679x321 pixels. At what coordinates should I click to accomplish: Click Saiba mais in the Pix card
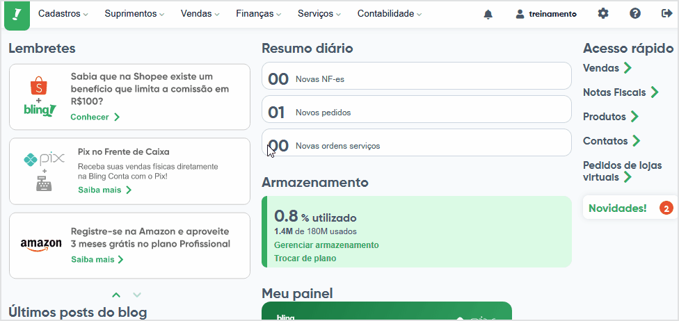pyautogui.click(x=105, y=190)
